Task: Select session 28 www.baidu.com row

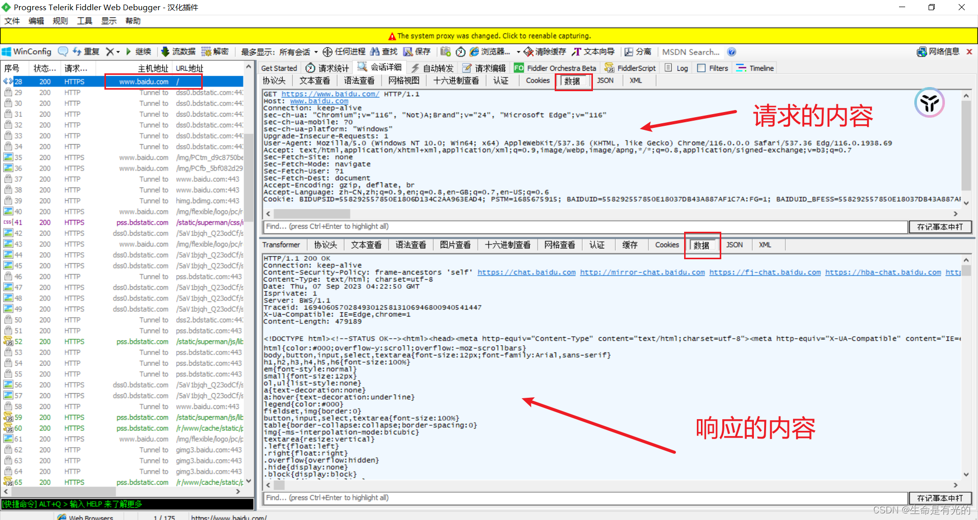Action: [122, 81]
